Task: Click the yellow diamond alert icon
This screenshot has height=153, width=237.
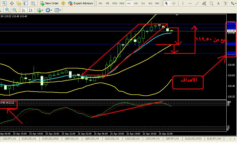Action: [x=63, y=3]
